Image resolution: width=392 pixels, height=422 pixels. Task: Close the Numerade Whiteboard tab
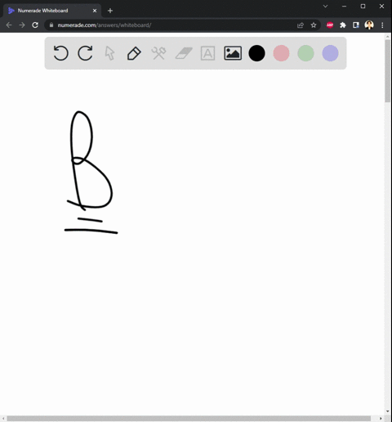[95, 11]
